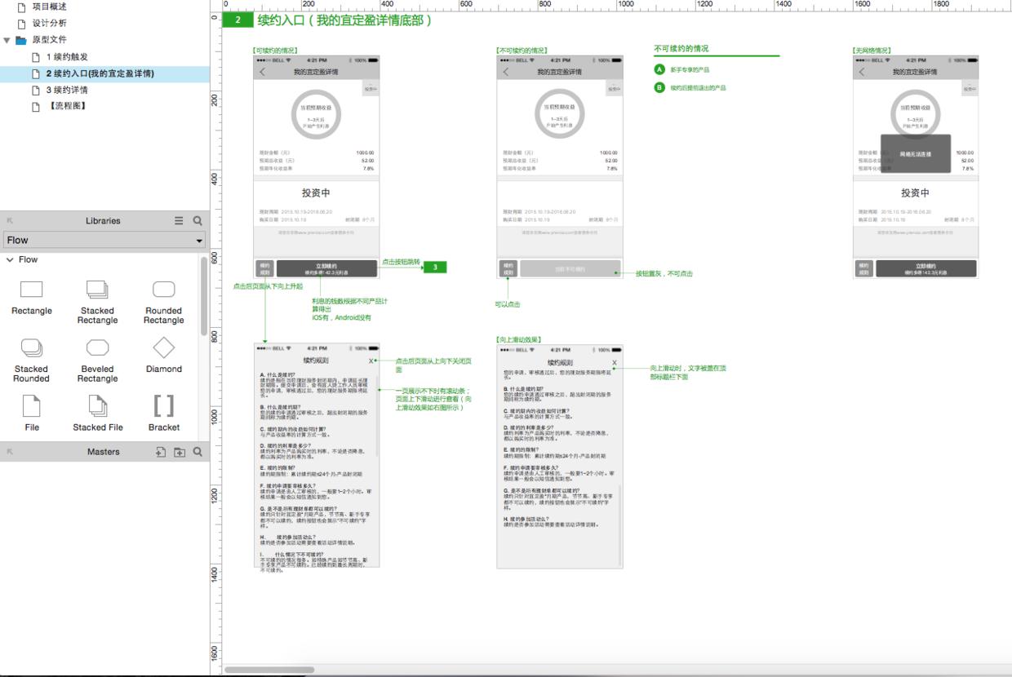Select the Beveled Rectangle shape
Viewport: 1012px width, 677px height.
(x=97, y=348)
